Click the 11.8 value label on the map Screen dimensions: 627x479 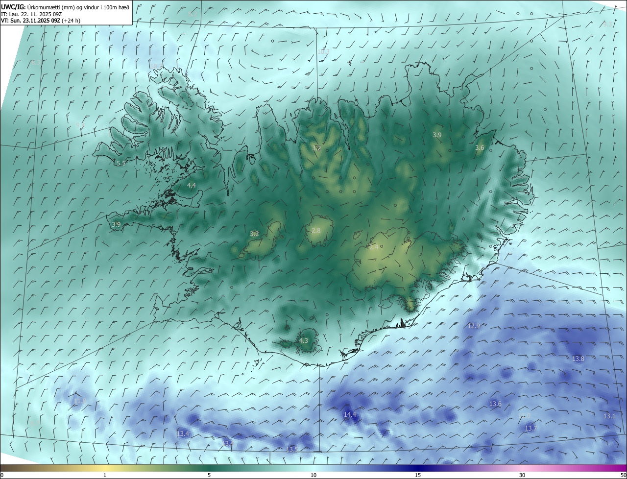coord(79,401)
